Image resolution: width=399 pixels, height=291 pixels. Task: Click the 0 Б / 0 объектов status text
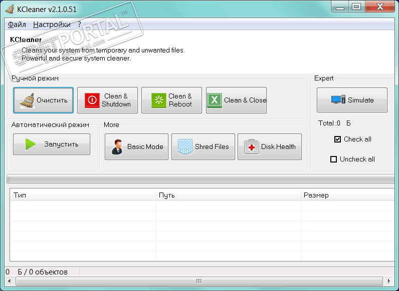pos(37,272)
